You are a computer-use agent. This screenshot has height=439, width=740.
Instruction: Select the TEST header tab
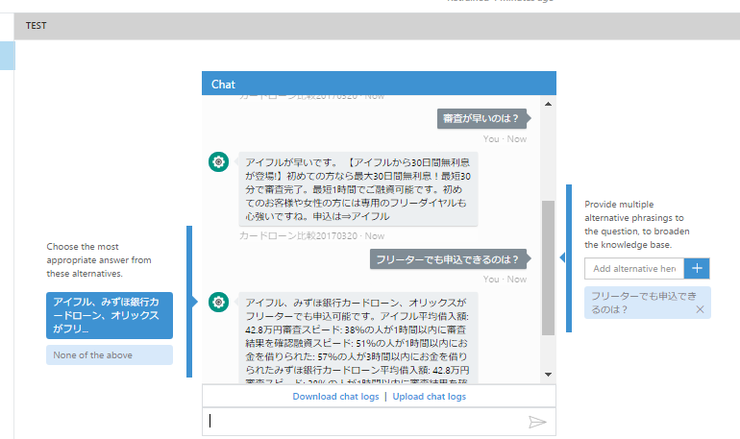(37, 26)
